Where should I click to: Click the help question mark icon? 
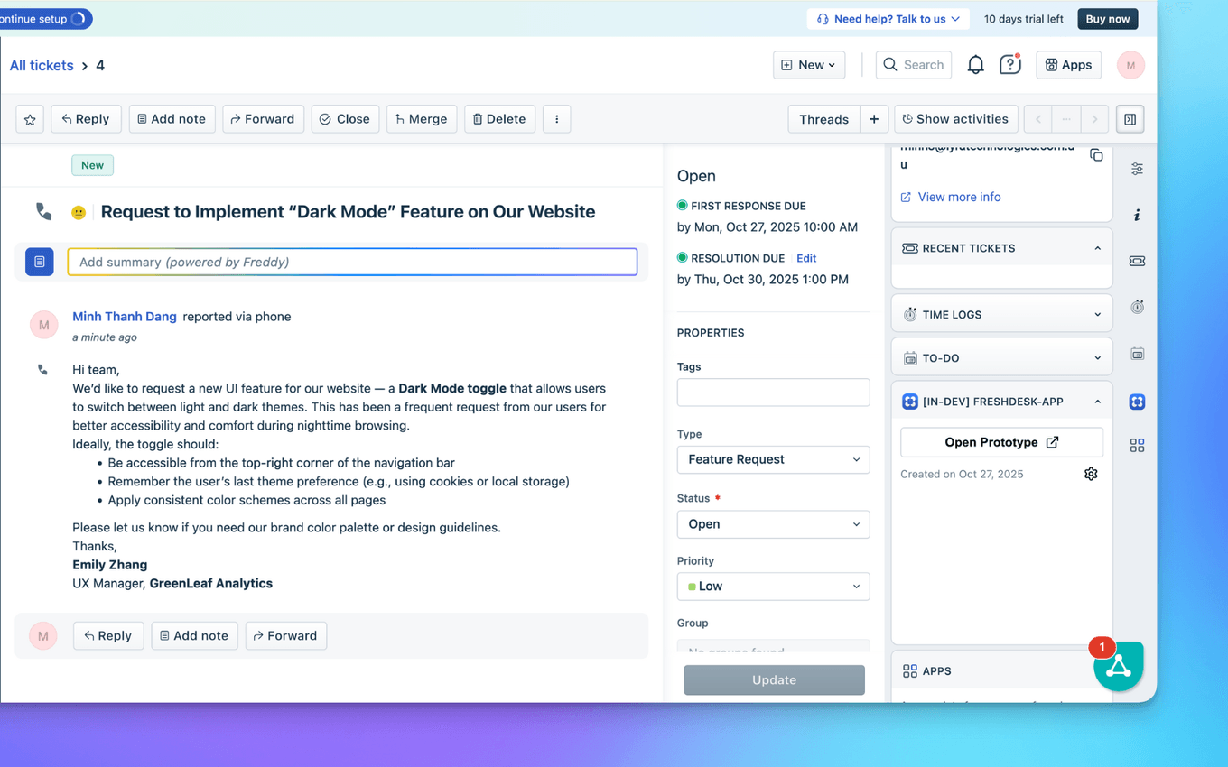(x=1009, y=65)
